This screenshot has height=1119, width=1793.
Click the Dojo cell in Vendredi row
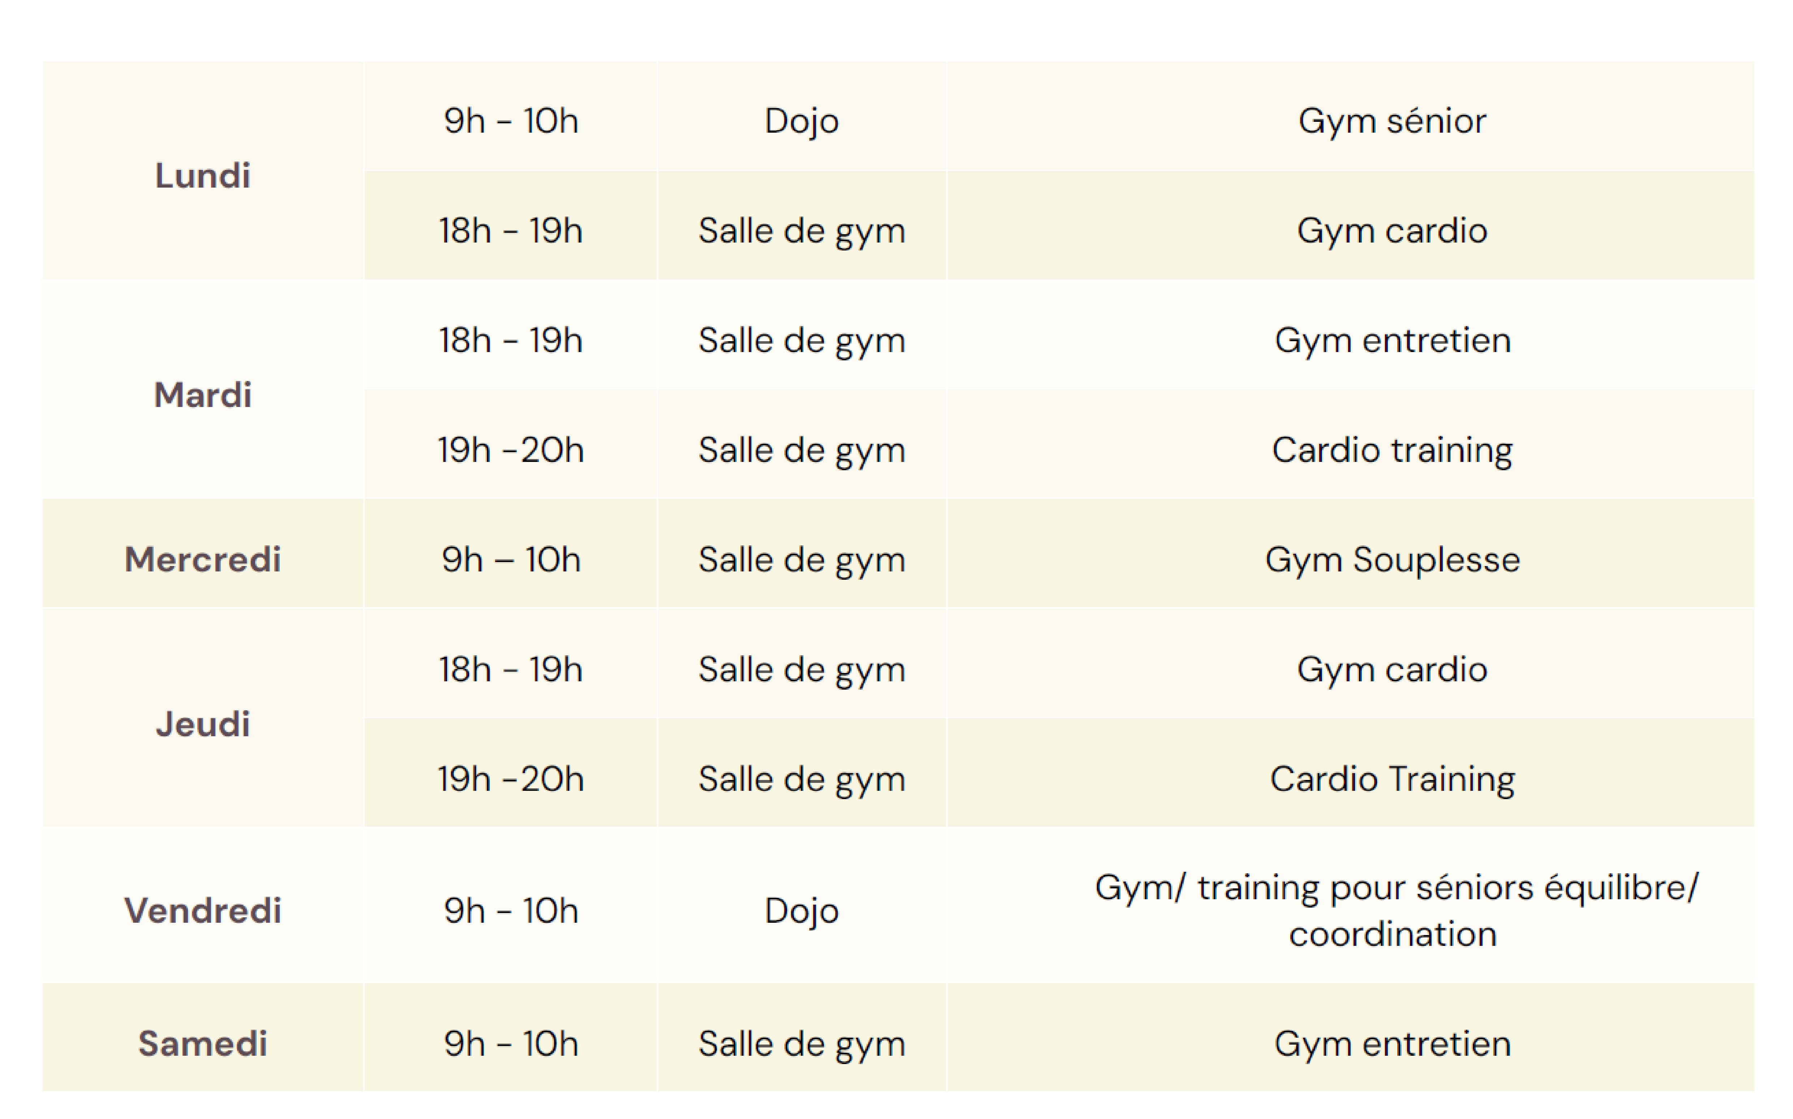click(x=801, y=910)
